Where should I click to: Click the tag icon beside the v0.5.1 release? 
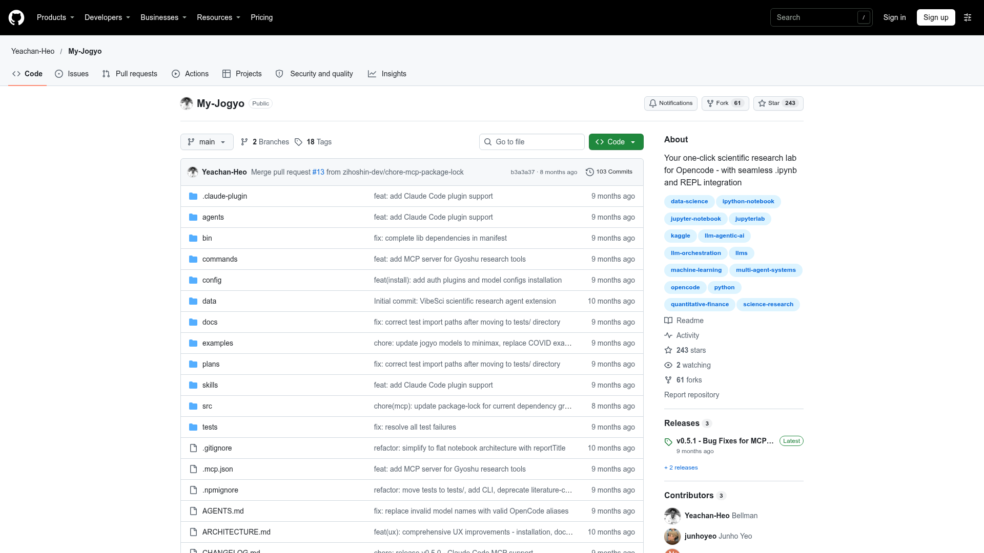pos(668,442)
